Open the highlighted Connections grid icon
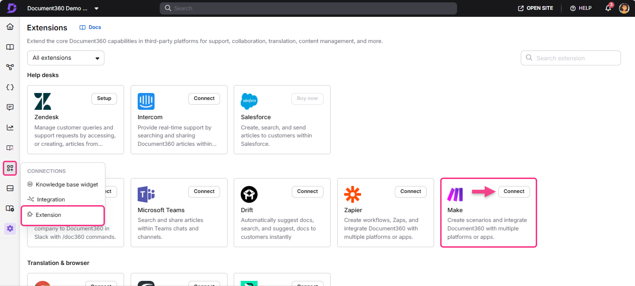Image resolution: width=635 pixels, height=286 pixels. [x=10, y=168]
